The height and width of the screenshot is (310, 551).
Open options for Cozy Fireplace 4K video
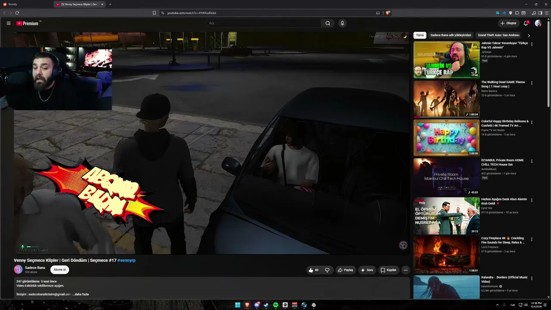pyautogui.click(x=532, y=239)
